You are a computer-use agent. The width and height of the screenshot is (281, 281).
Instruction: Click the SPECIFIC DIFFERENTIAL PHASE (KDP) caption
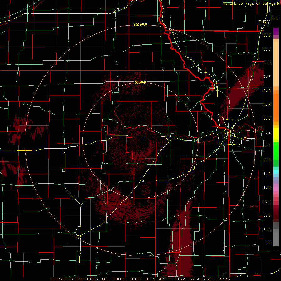96,279
